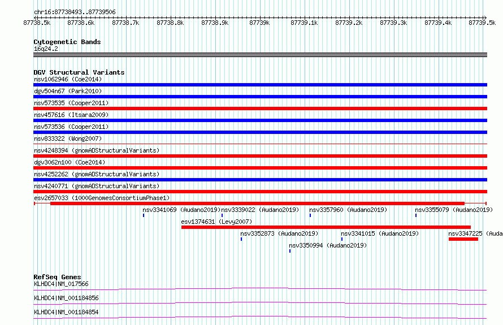Click the 87738.5k ruler tick label
The height and width of the screenshot is (325, 503).
pyautogui.click(x=37, y=23)
